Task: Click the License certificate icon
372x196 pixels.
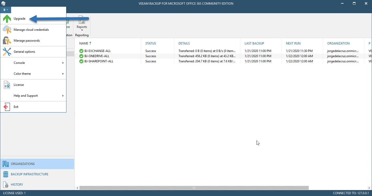Action: point(7,85)
